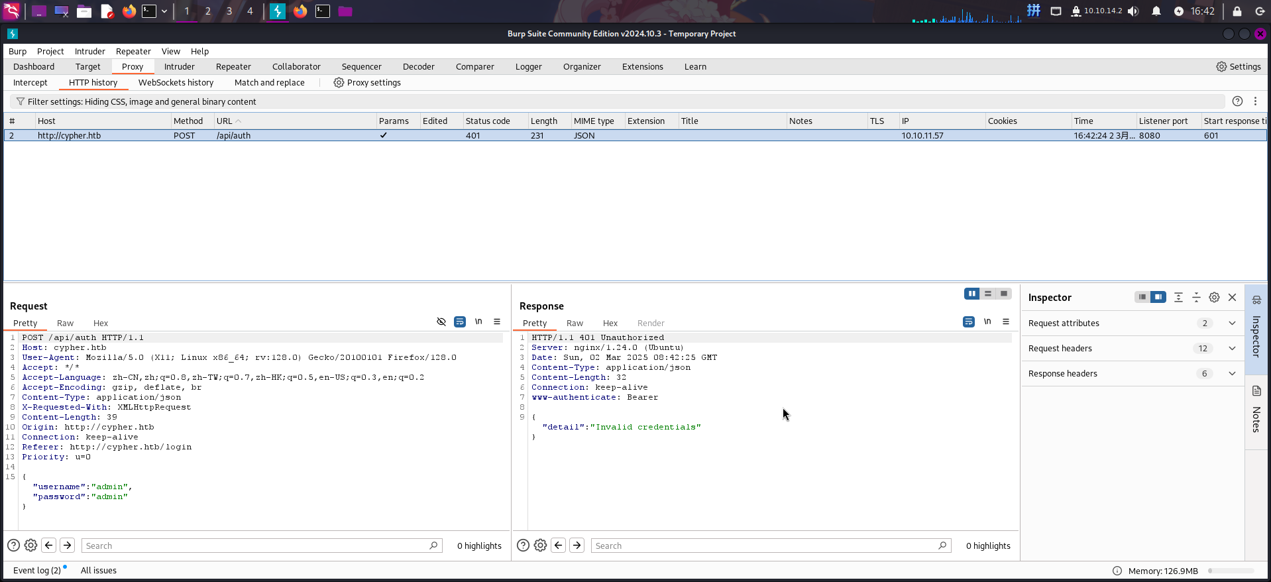
Task: Open Inspector settings gear
Action: point(1214,298)
